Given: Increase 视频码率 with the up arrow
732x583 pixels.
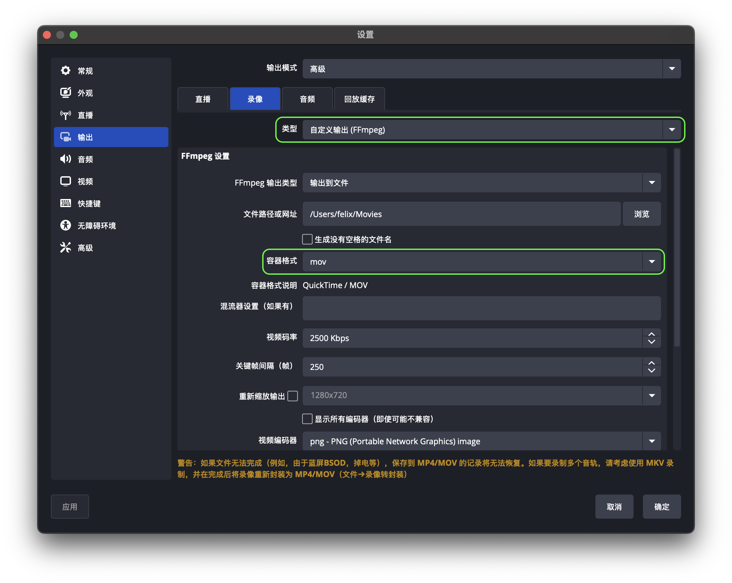Looking at the screenshot, I should (652, 334).
